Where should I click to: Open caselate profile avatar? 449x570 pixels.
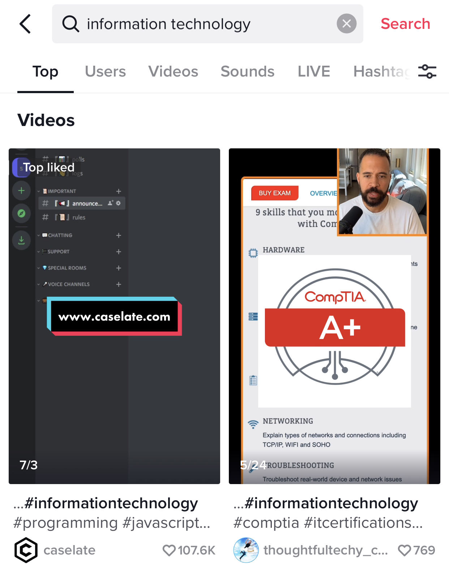tap(26, 550)
